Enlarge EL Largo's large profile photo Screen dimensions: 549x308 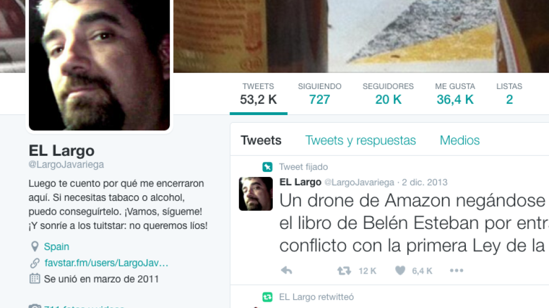point(99,65)
